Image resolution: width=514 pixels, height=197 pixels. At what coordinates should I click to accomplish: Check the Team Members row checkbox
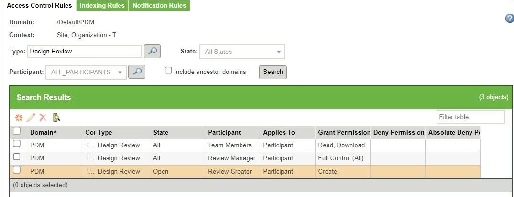coord(16,144)
